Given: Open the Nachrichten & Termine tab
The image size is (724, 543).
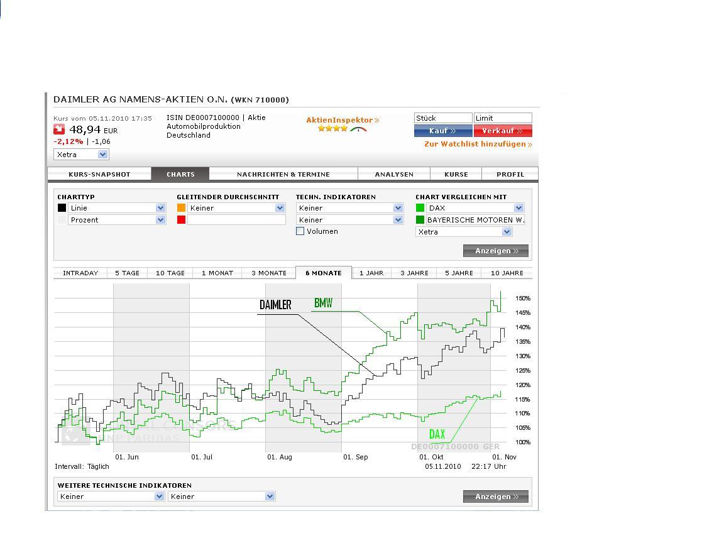Looking at the screenshot, I should point(283,174).
